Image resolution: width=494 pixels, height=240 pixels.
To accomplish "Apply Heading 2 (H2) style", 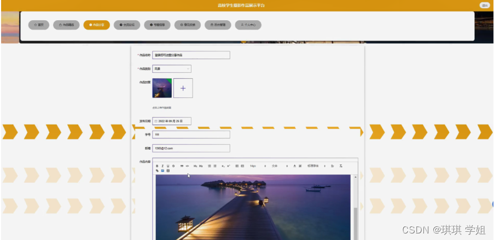I will coord(201,166).
